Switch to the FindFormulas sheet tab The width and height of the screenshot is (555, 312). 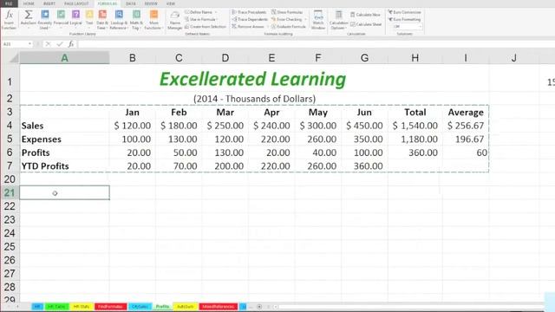[110, 307]
